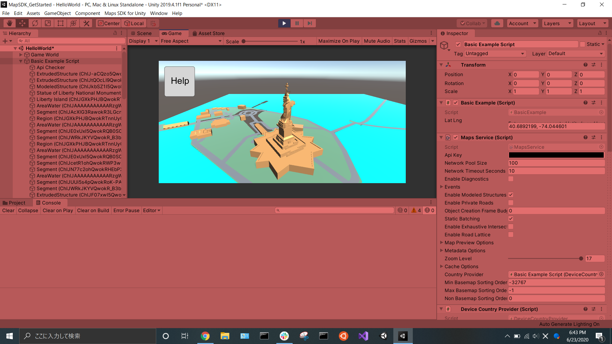The width and height of the screenshot is (612, 344).
Task: Switch to the Scene tab
Action: 141,33
